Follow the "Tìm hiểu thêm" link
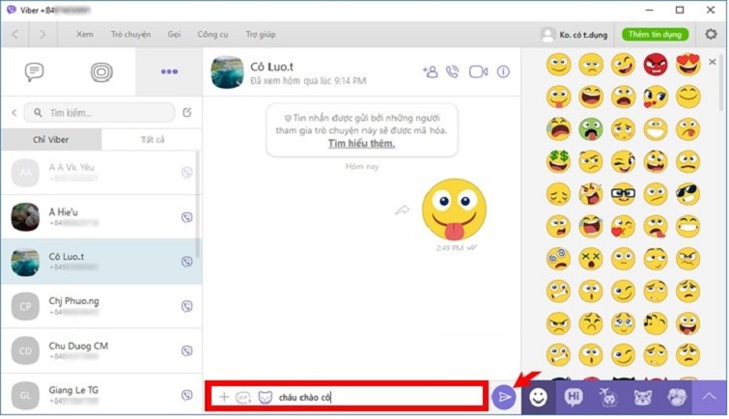 point(361,144)
